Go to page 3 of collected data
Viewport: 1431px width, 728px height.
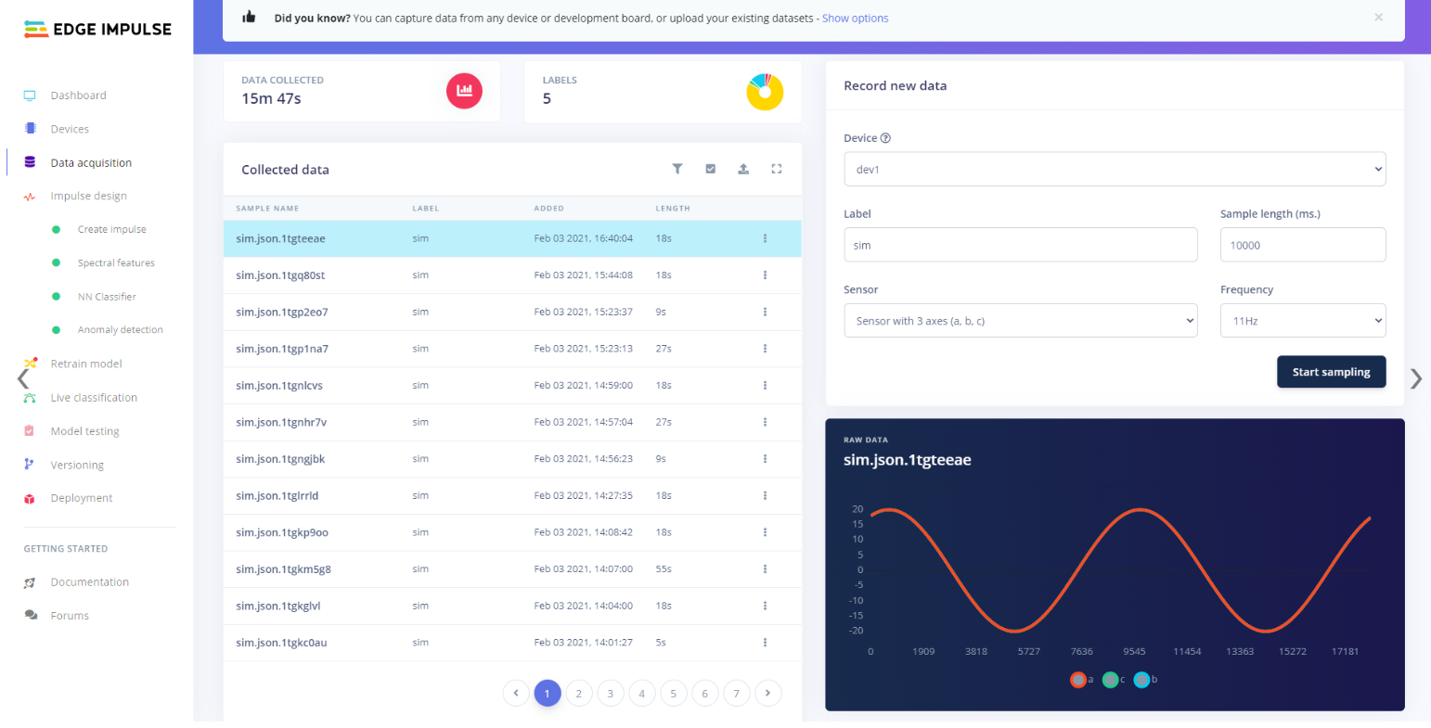tap(611, 693)
